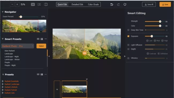Expand the Radiant Cats preset group

coord(3,93)
